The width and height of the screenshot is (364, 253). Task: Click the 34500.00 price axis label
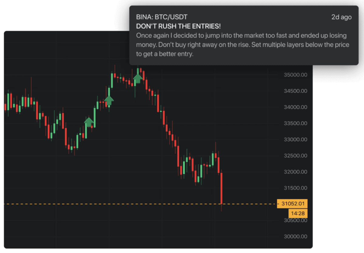(295, 91)
